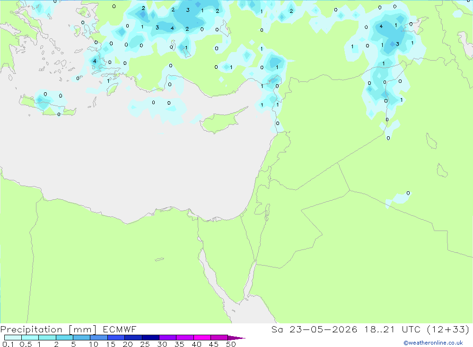Click the 25–30 mm navy legend swatch
The image size is (473, 347).
(x=150, y=338)
